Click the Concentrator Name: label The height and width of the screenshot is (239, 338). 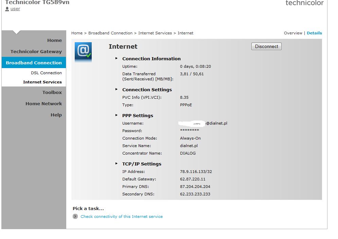[142, 154]
